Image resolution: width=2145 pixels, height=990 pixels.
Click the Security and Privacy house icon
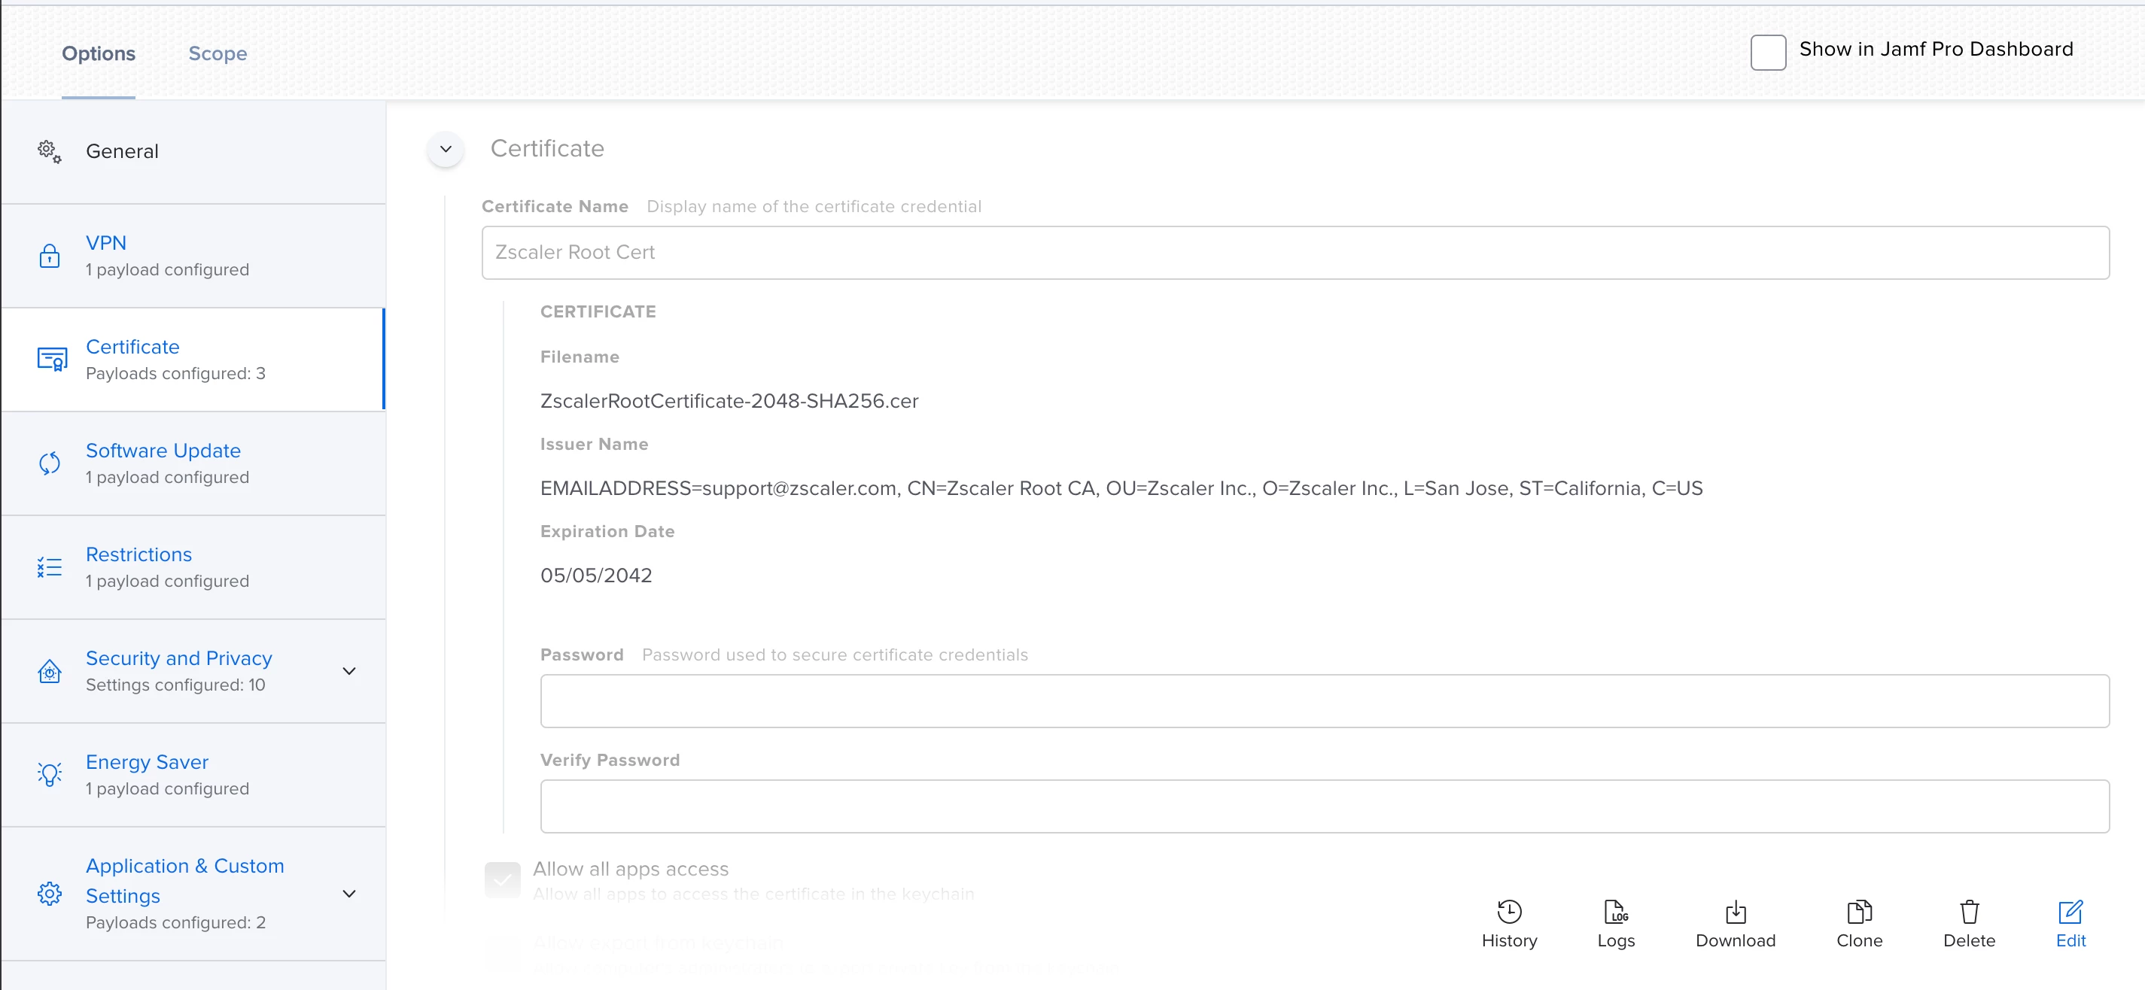49,670
